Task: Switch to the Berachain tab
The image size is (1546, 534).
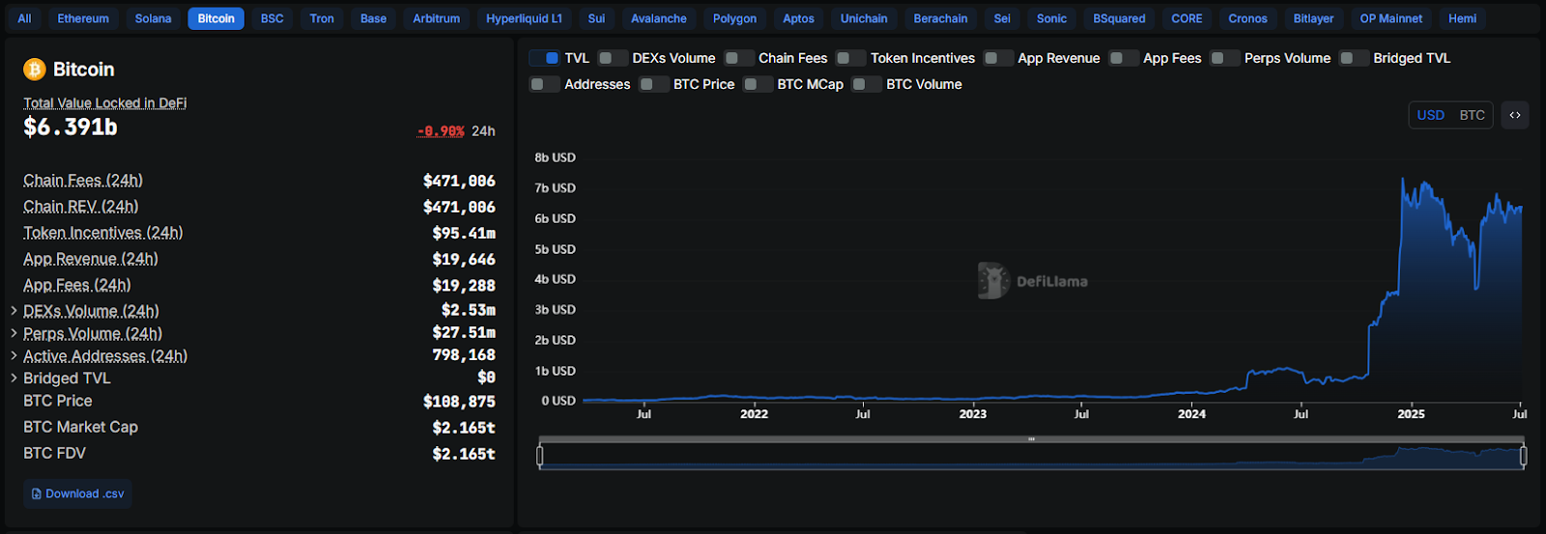Action: (941, 18)
